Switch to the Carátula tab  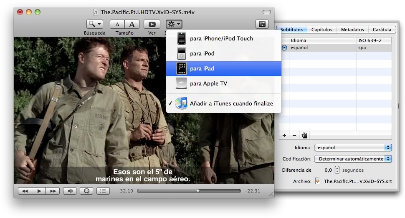(x=382, y=30)
